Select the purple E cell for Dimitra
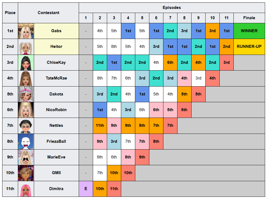Viewport: 267px width, 199px height. pos(86,189)
